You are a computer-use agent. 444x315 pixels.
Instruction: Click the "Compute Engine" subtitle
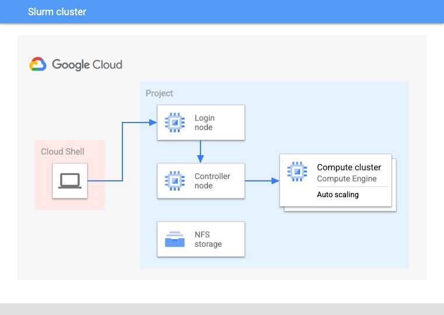click(x=347, y=179)
